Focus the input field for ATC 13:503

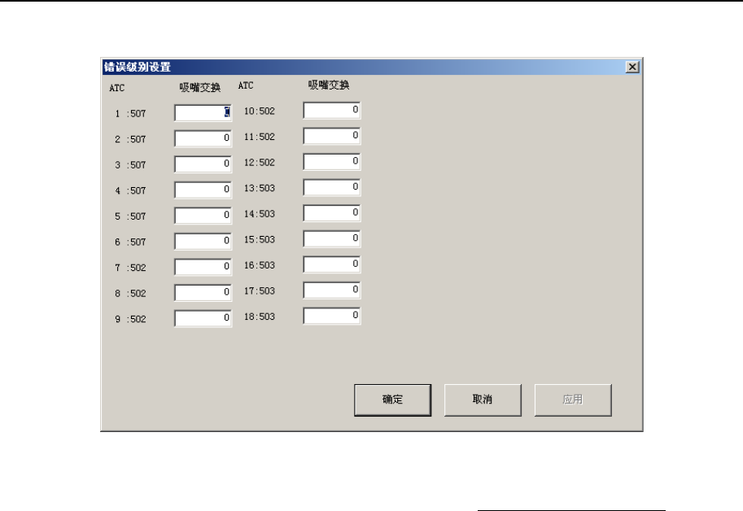[332, 187]
